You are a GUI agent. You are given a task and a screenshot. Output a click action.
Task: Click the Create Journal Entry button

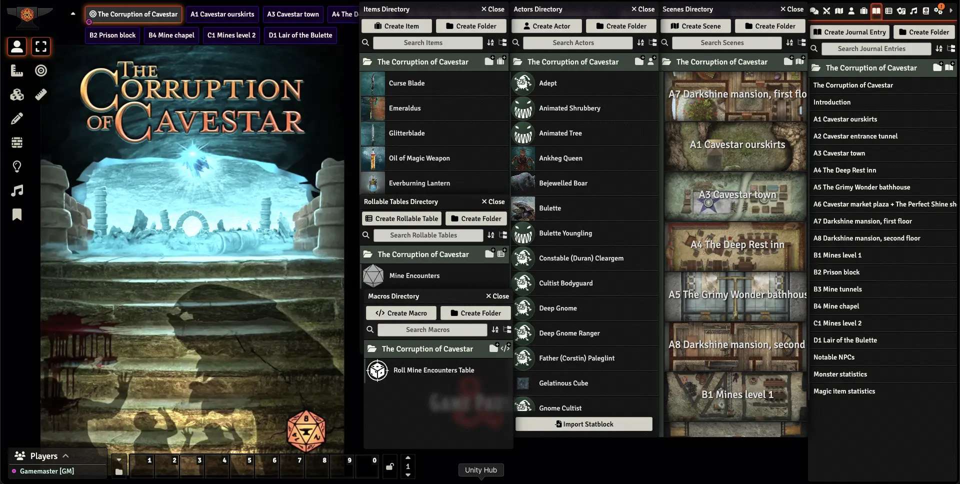pyautogui.click(x=849, y=32)
